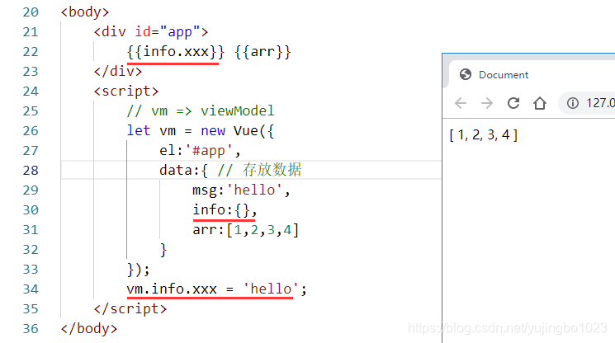Select the Document browser tab
Image resolution: width=615 pixels, height=343 pixels.
point(532,74)
